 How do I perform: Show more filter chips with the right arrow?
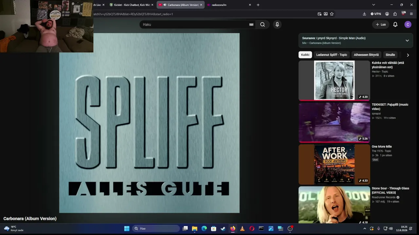[408, 55]
